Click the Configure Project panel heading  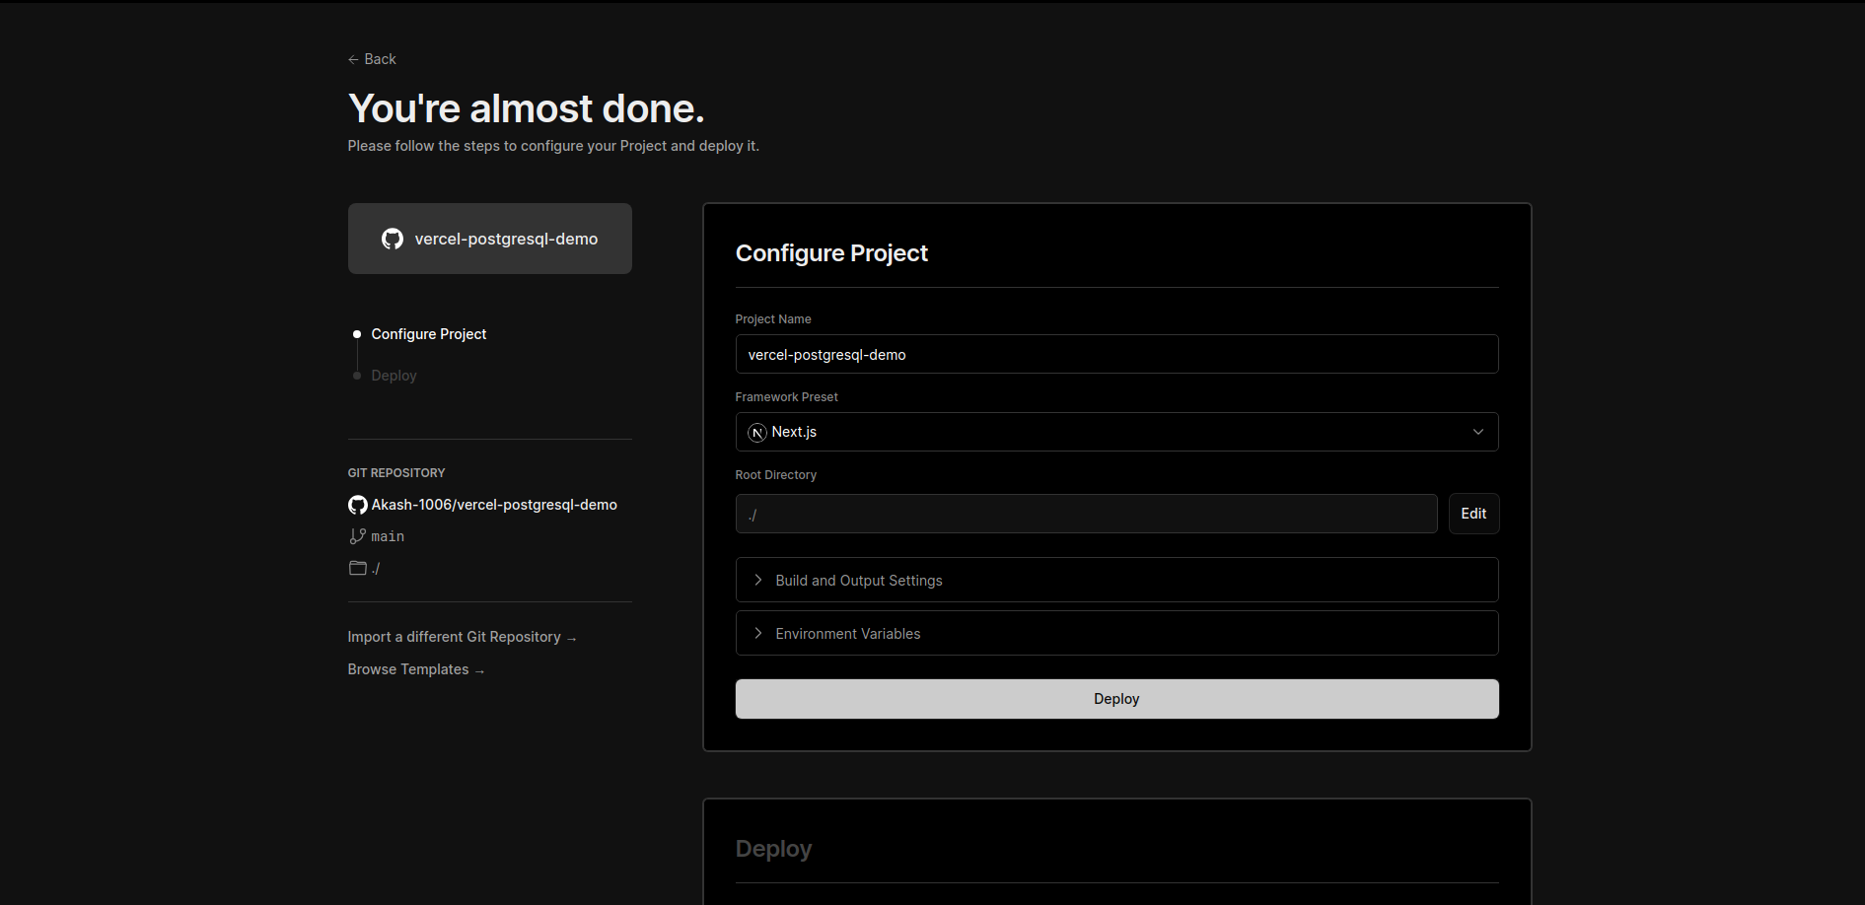click(831, 253)
